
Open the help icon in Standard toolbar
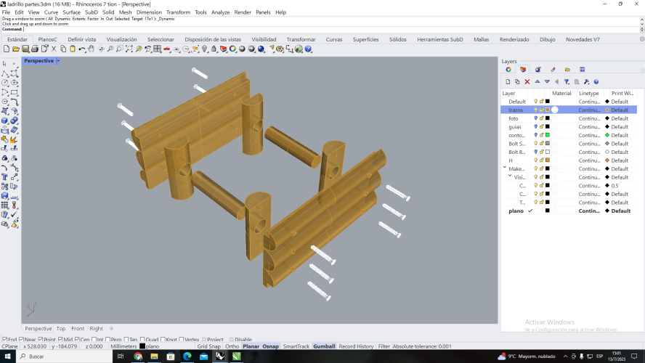(x=308, y=49)
